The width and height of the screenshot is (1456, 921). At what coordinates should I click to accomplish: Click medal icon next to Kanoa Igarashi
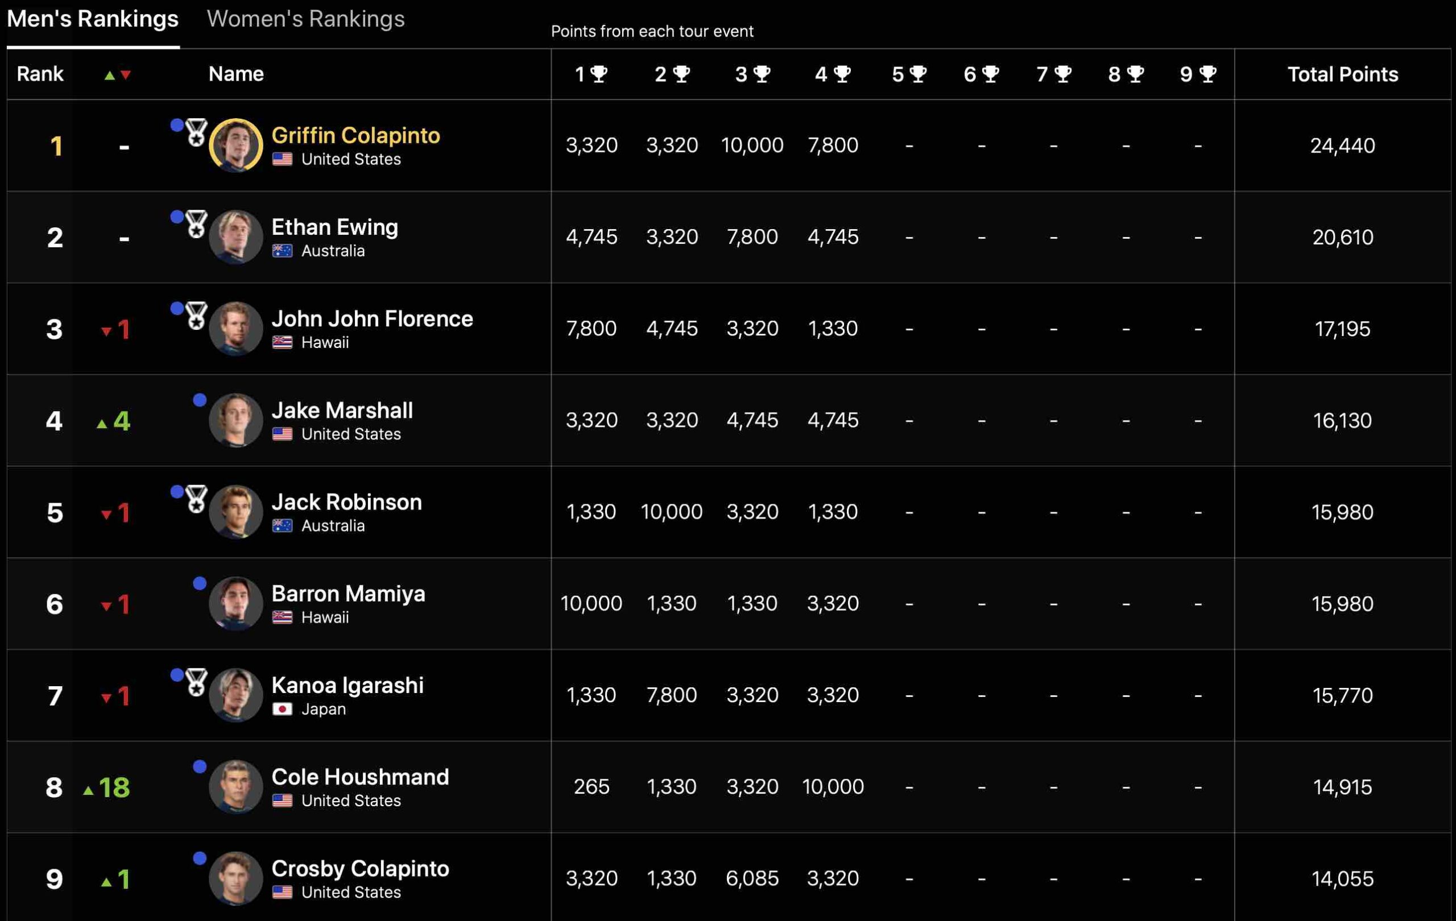(196, 682)
